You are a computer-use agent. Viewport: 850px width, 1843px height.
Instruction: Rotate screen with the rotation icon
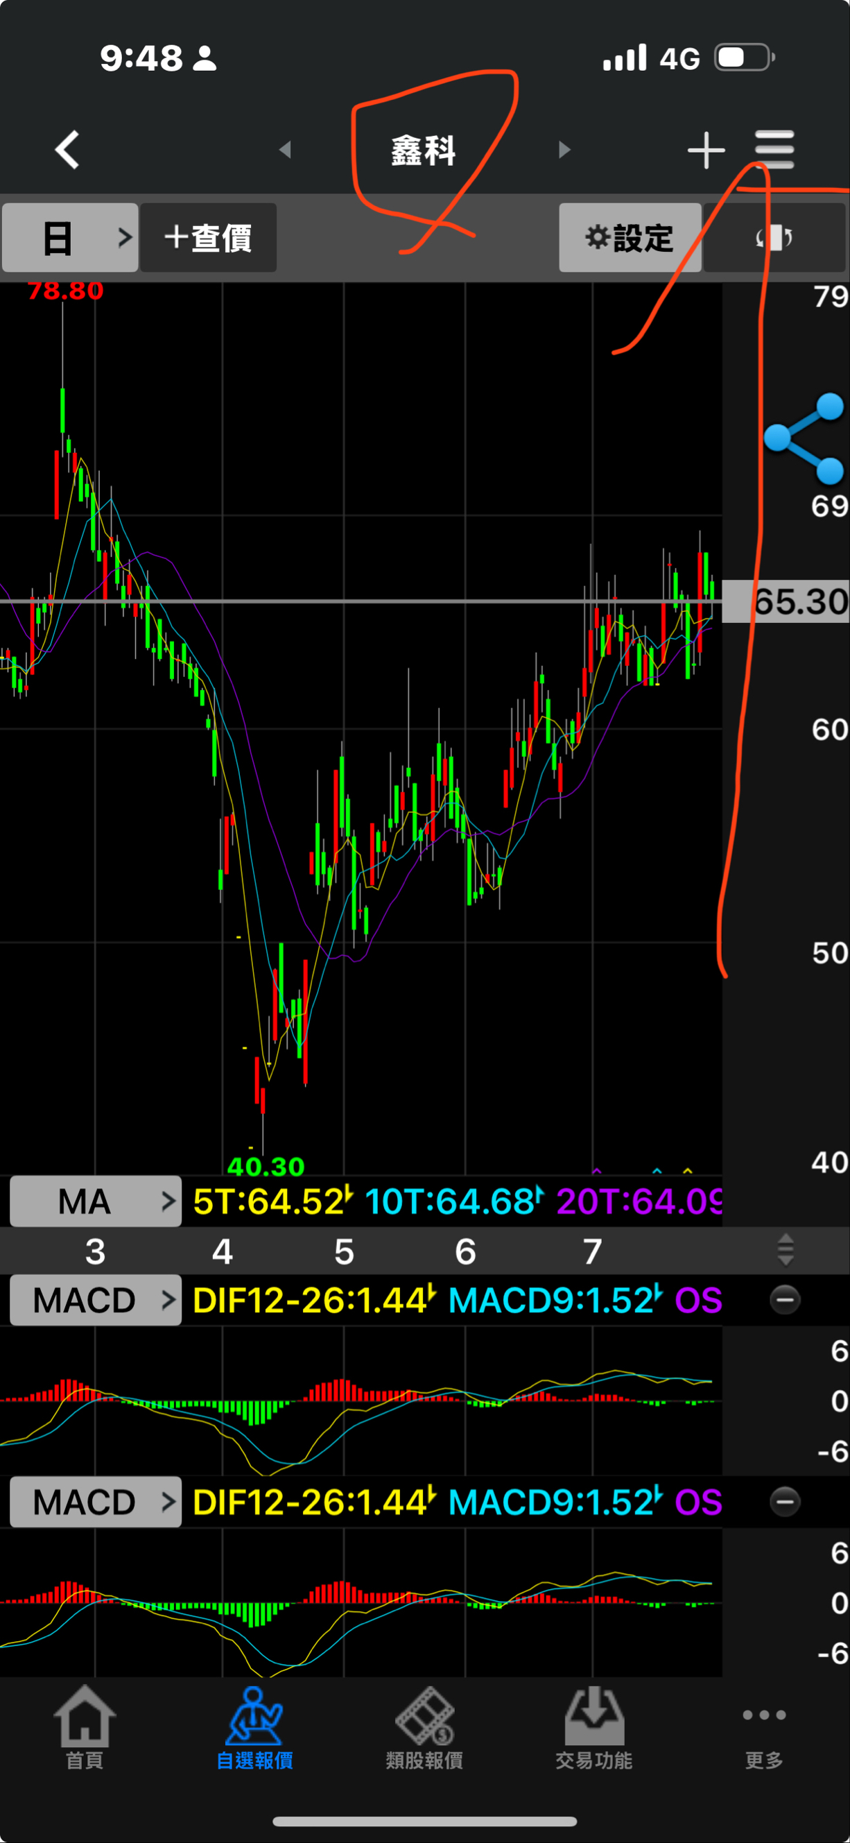pyautogui.click(x=774, y=237)
